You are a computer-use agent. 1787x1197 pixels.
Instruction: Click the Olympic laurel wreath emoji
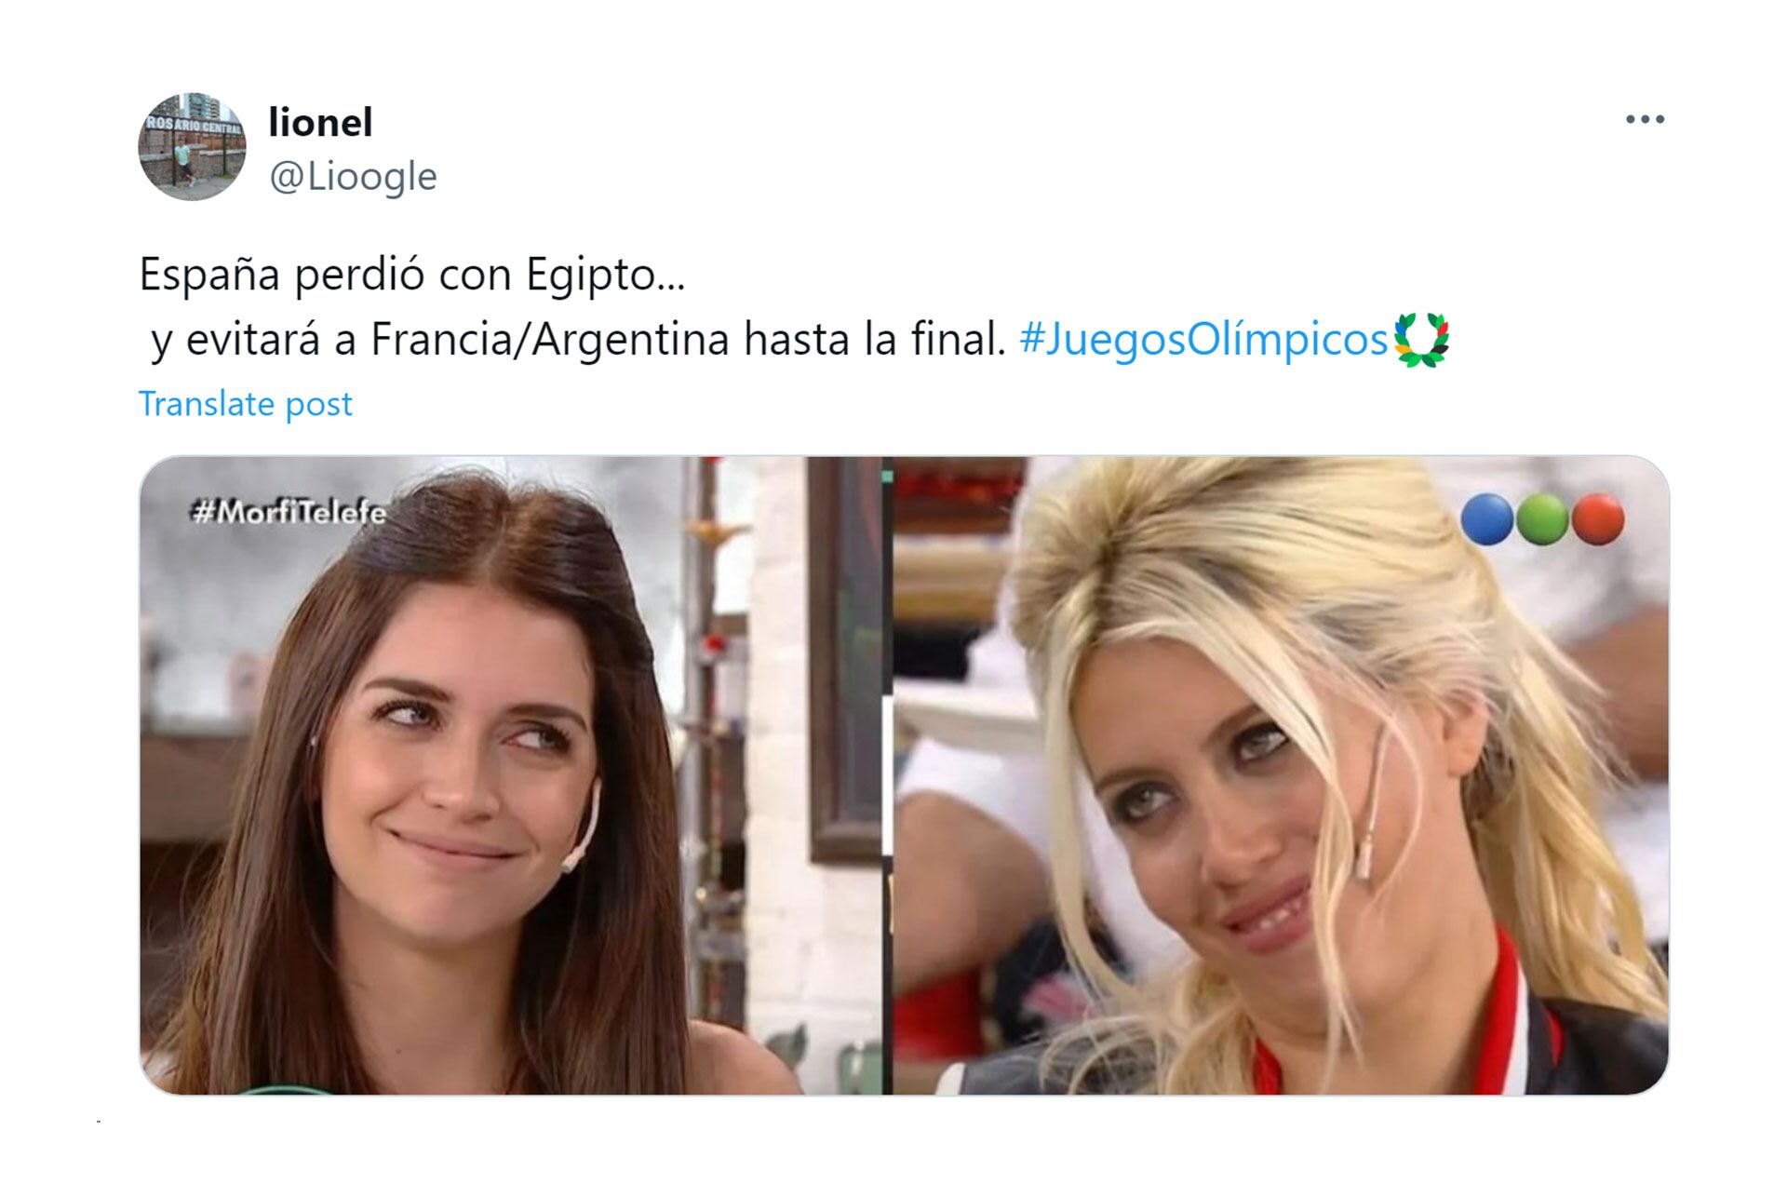click(x=1421, y=341)
